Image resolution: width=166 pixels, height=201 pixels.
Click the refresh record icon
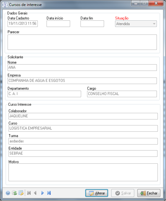[x=14, y=193]
